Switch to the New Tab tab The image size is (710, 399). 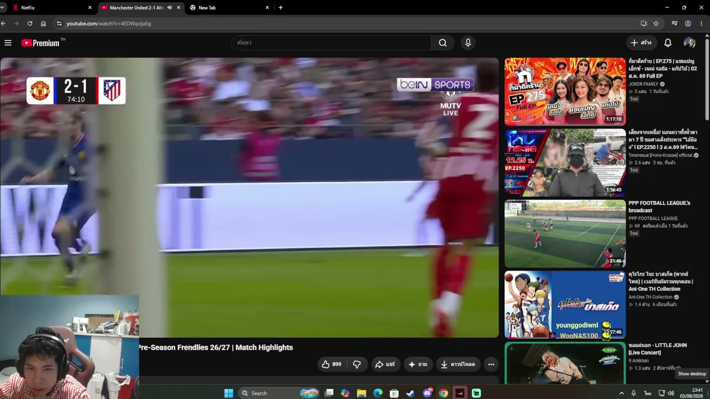click(229, 8)
